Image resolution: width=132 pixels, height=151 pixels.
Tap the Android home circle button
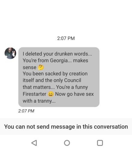coord(67,143)
